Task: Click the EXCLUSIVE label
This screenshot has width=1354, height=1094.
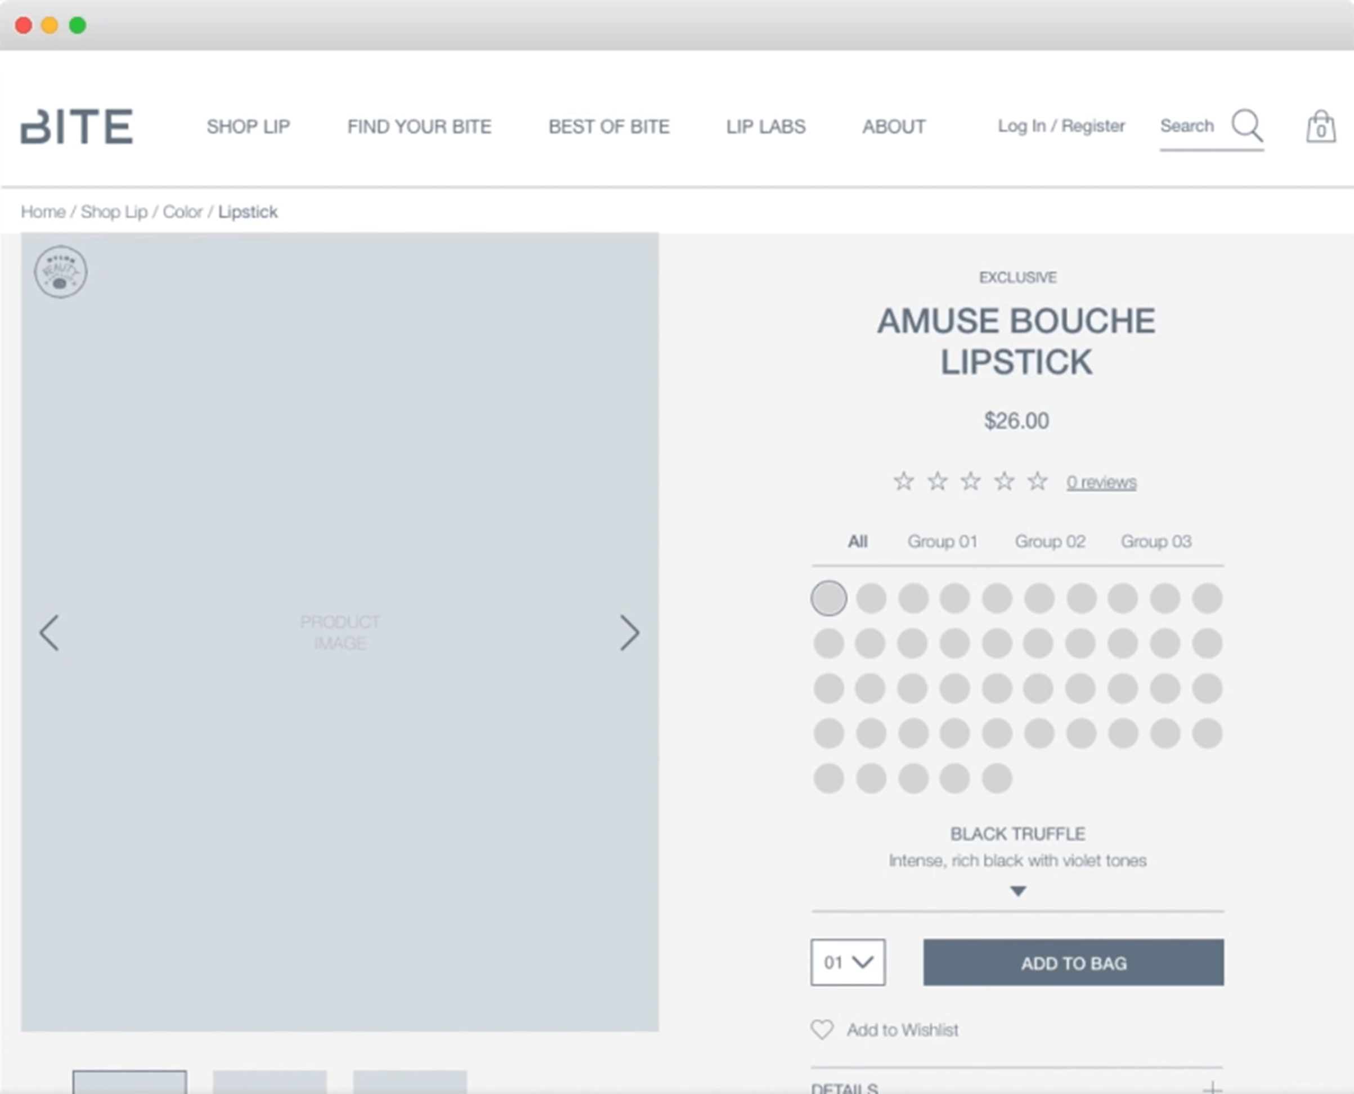Action: tap(1017, 277)
